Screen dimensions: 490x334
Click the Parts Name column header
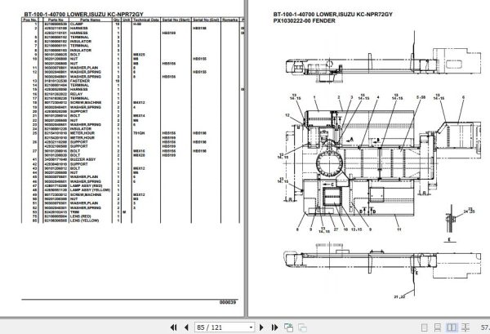click(90, 20)
